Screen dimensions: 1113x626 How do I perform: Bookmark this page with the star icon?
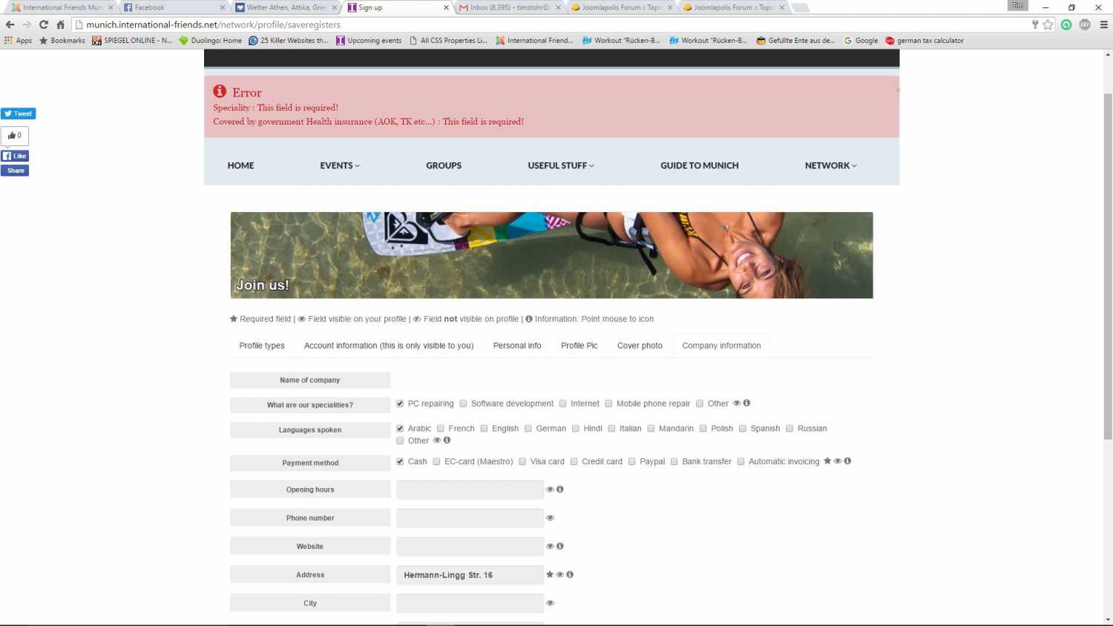1048,24
